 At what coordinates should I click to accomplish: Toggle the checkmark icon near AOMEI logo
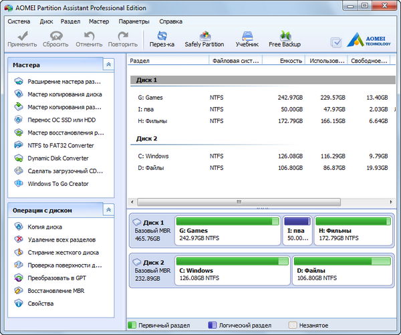pyautogui.click(x=336, y=41)
